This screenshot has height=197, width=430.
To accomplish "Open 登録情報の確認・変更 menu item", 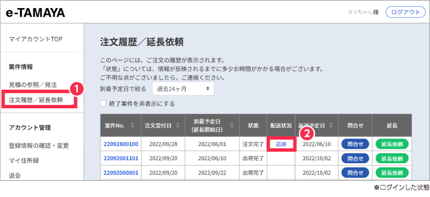I will tap(39, 145).
